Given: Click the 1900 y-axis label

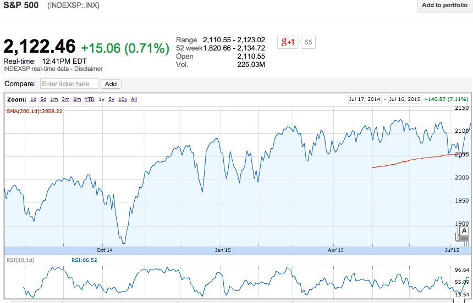Looking at the screenshot, I should click(462, 223).
